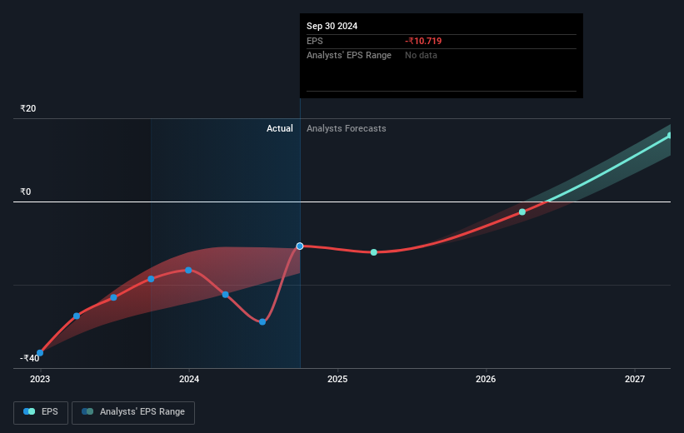This screenshot has height=433, width=684.
Task: Click the 2024 x-axis label
Action: (x=189, y=379)
